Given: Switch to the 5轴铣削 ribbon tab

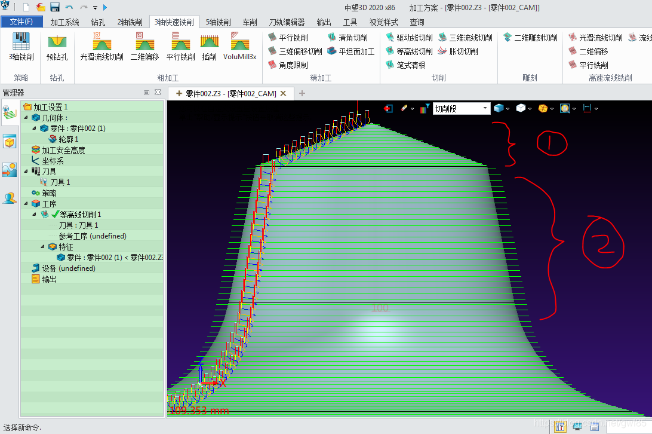Looking at the screenshot, I should (x=218, y=22).
